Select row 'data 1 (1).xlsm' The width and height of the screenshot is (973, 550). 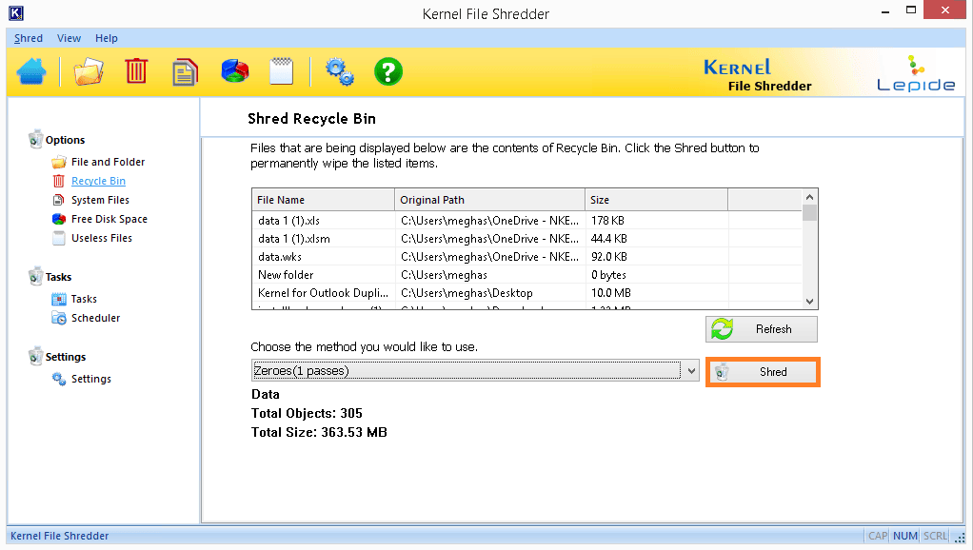pos(526,239)
